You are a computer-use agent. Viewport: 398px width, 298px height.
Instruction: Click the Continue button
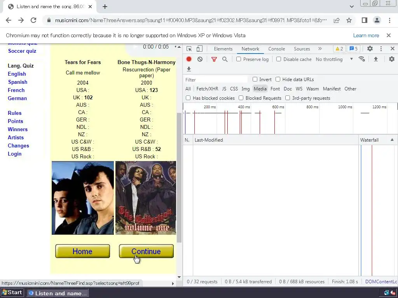tap(146, 251)
